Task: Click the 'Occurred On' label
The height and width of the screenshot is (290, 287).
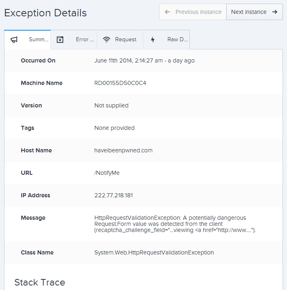Action: [x=38, y=61]
